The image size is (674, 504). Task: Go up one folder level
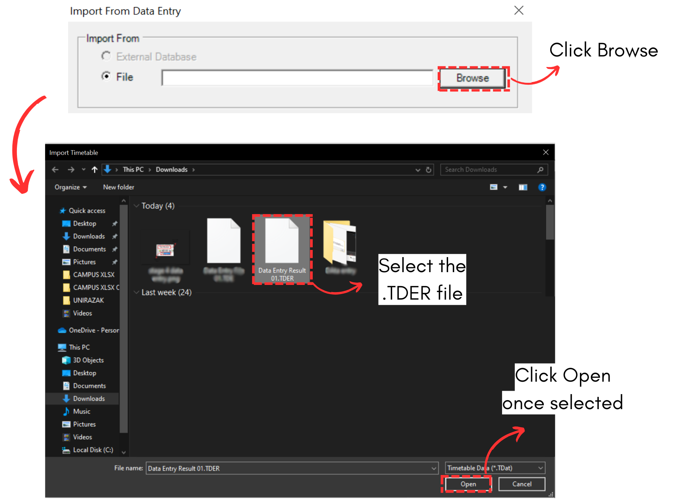(94, 170)
